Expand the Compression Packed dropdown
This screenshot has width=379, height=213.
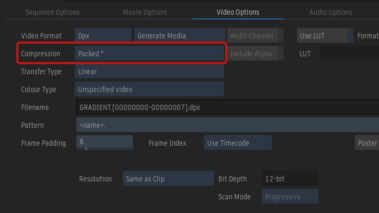150,54
